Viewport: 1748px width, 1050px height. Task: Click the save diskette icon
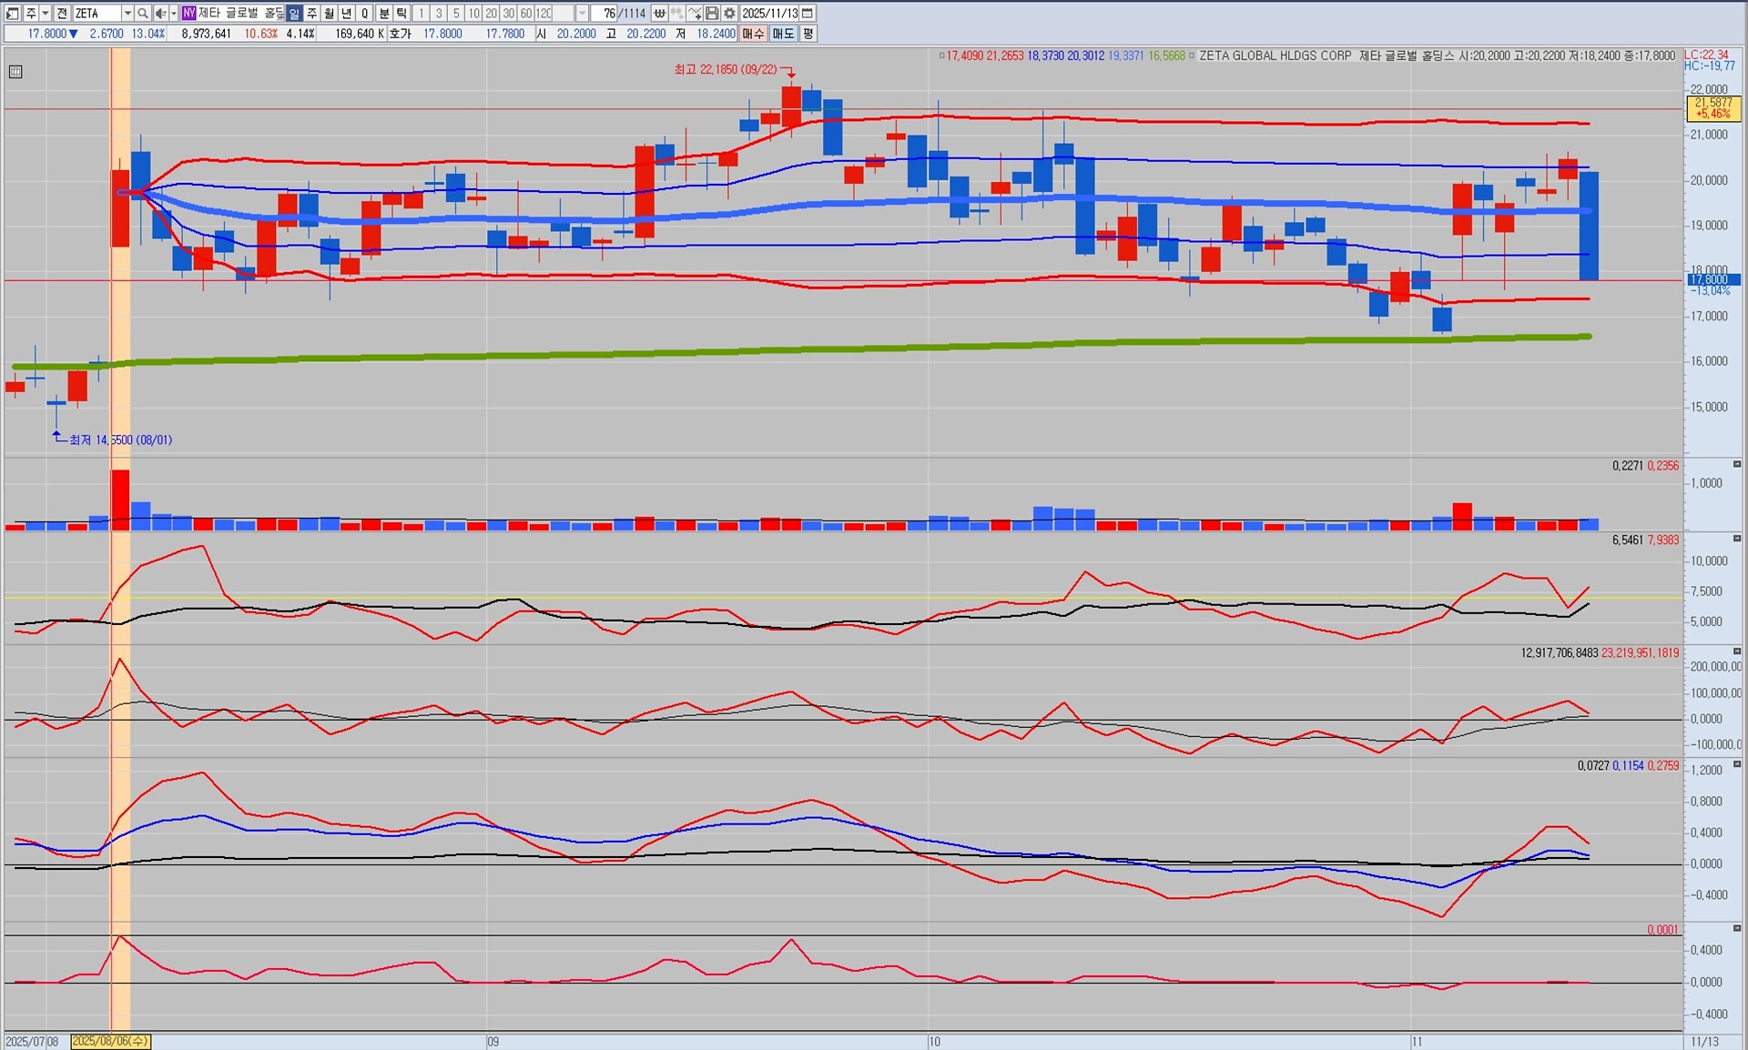click(x=713, y=13)
